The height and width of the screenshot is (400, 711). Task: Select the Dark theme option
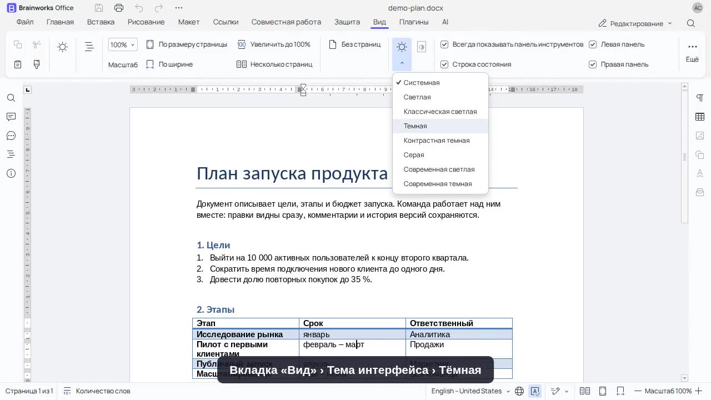click(440, 126)
